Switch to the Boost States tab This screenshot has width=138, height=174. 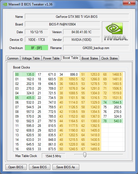click(90, 58)
